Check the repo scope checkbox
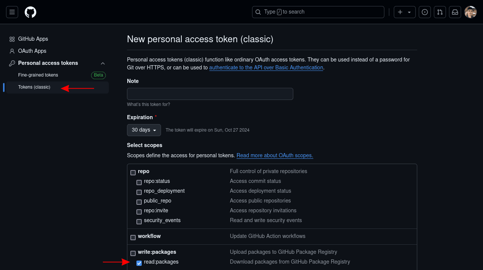 133,173
